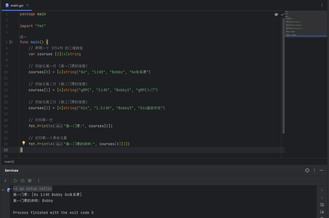This screenshot has height=218, width=329.
Task: Click the parameter hint before "第一门课:"
Action: [x=59, y=126]
